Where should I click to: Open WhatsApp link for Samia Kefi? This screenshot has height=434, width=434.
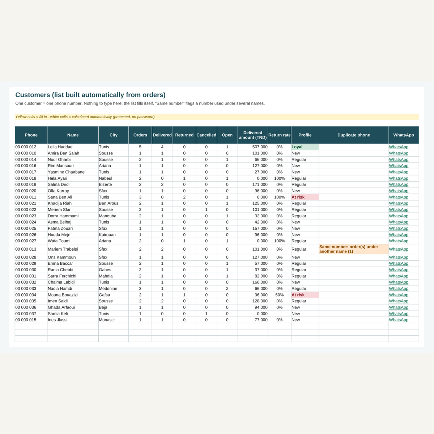(x=398, y=314)
